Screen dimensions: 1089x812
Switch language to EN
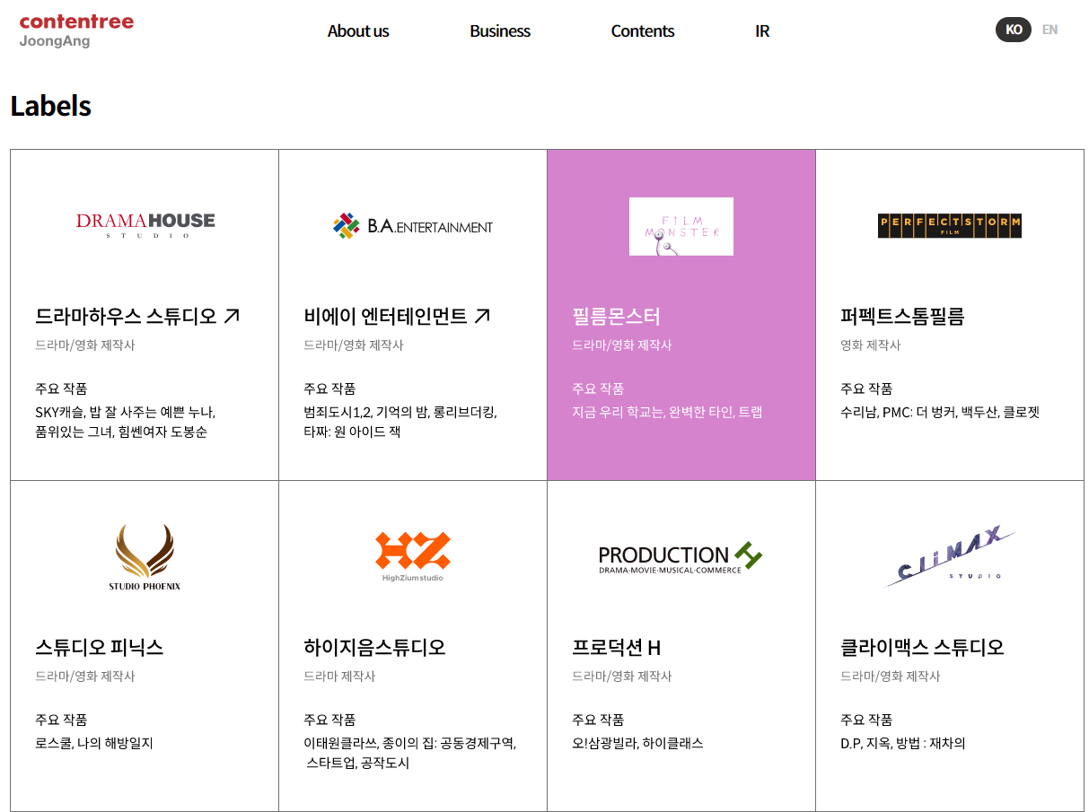1049,30
